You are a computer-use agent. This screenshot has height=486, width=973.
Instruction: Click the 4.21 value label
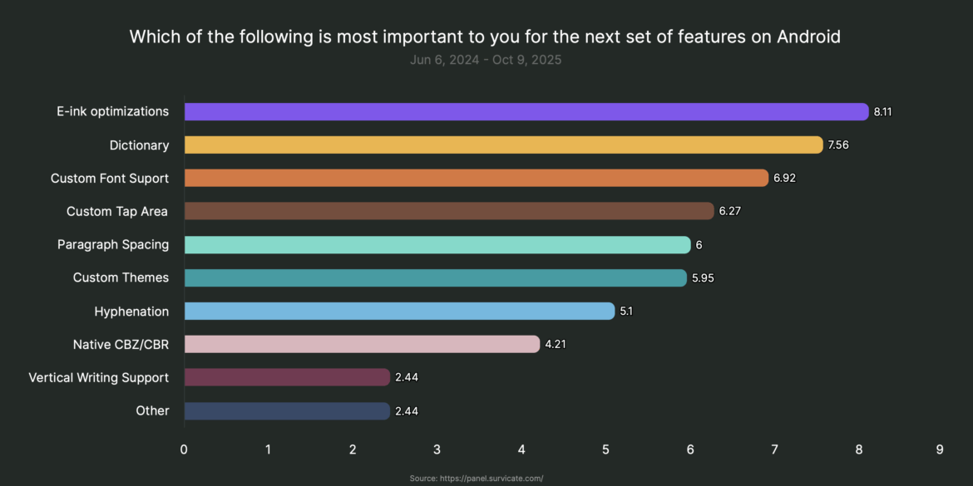coord(556,344)
